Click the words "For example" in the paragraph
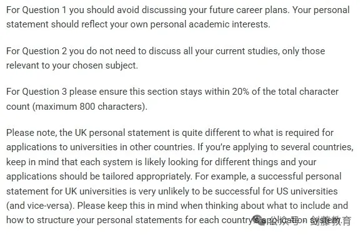Screen dimensions: 363x235 pyautogui.click(x=221, y=176)
